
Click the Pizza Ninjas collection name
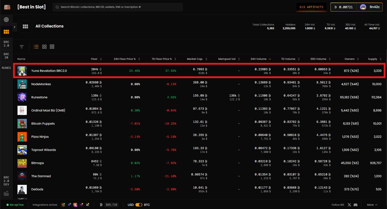coord(40,137)
